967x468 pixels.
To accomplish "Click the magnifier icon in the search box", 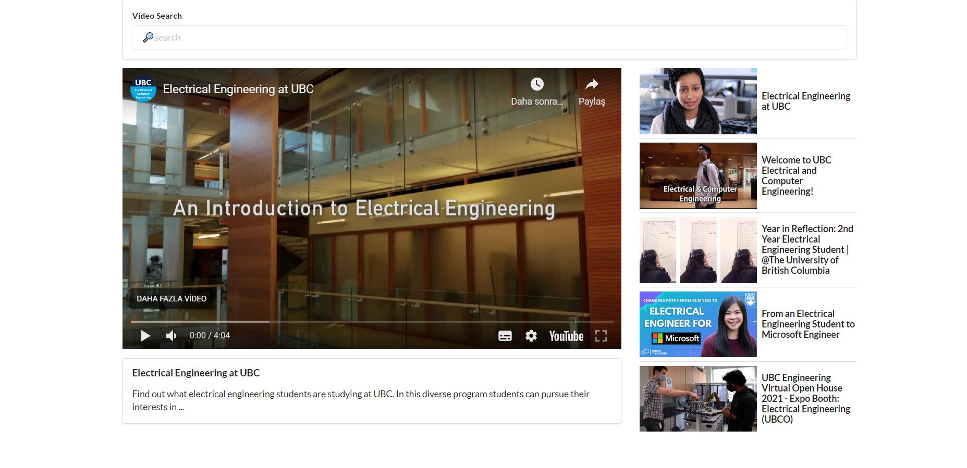I will tap(148, 37).
